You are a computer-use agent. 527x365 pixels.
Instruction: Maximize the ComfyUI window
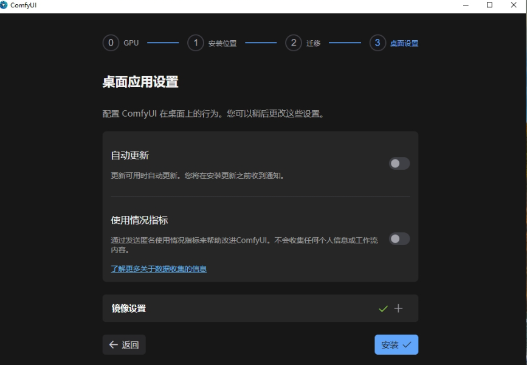pos(489,5)
